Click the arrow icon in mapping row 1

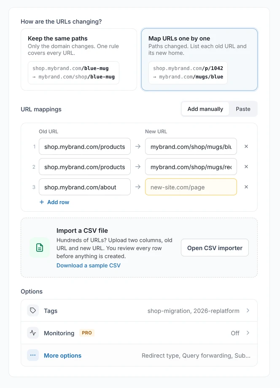(x=138, y=146)
